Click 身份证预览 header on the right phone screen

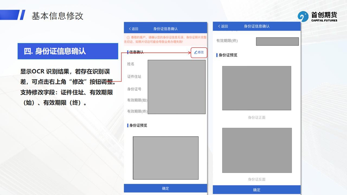click(228, 55)
